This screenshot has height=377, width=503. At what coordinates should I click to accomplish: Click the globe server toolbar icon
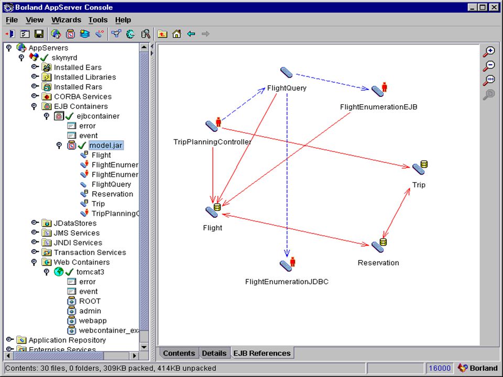[56, 34]
